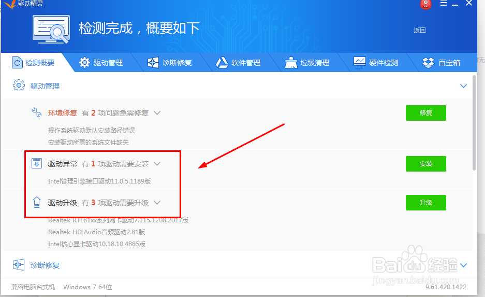Open the 硬件检测 tab
Screen dimensions: 485x297
tap(376, 63)
